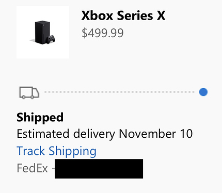Click the bold Shipped status heading

[x=40, y=117]
